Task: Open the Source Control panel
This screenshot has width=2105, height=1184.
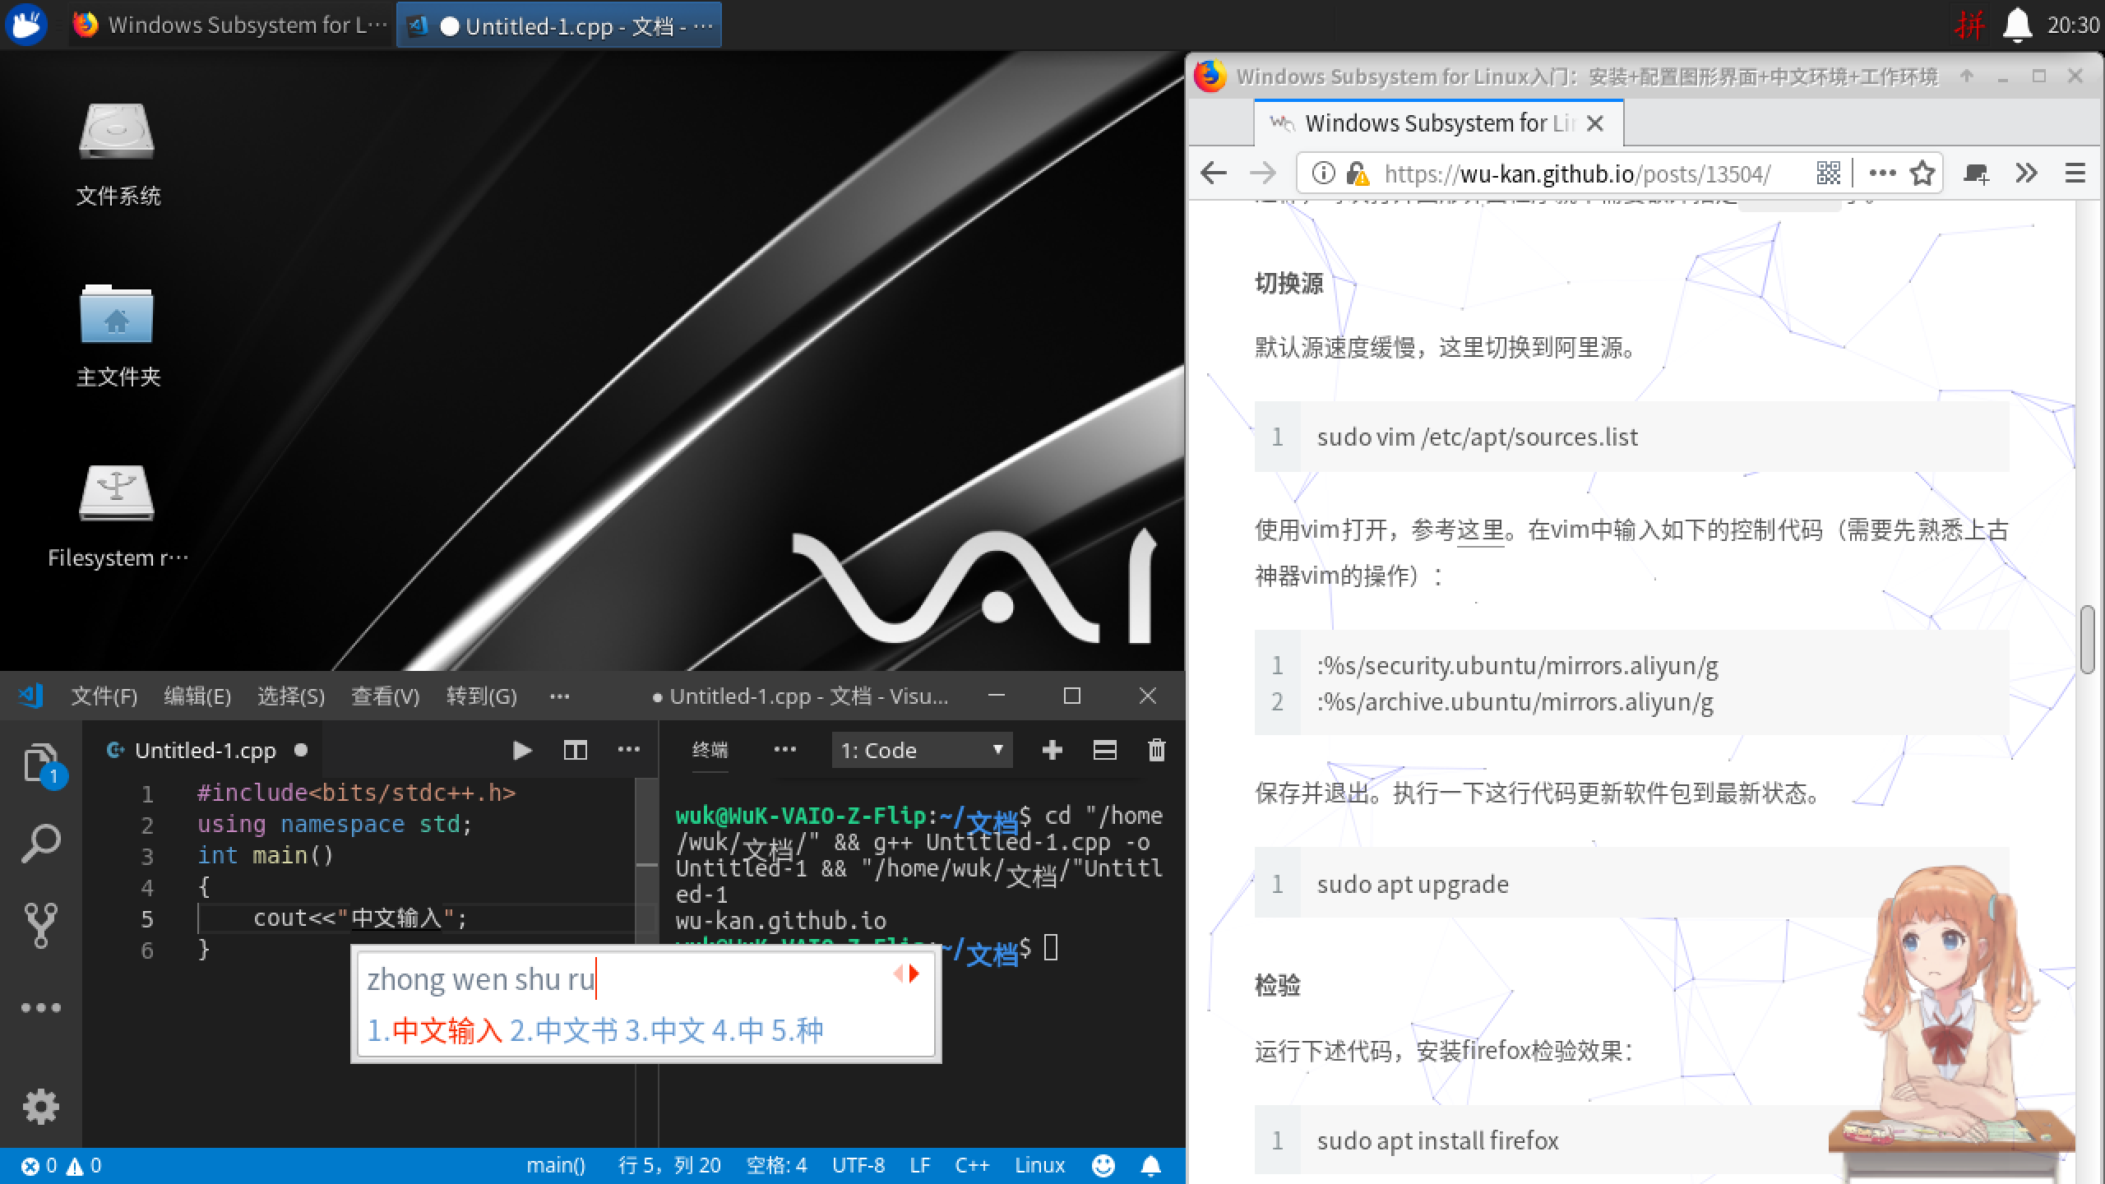Action: pos(40,923)
